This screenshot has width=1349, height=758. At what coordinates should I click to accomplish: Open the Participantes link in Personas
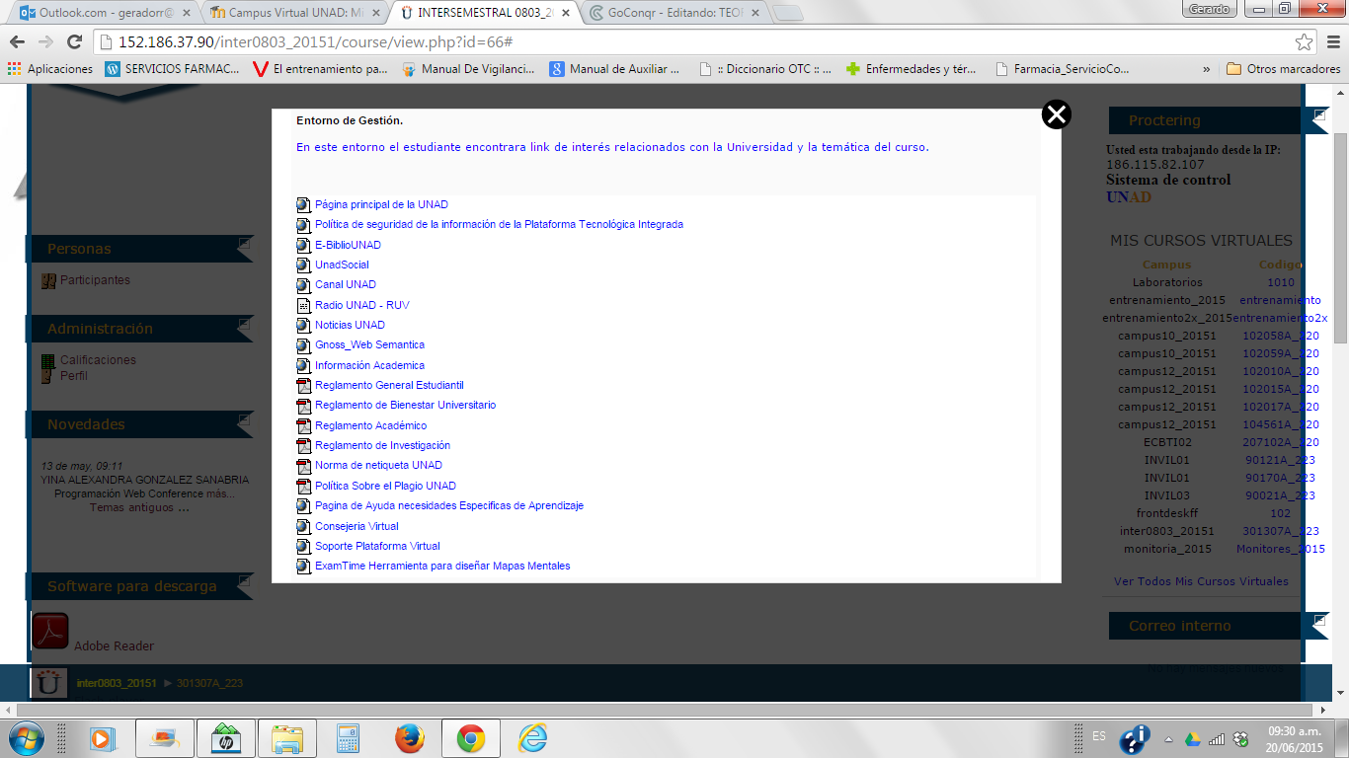coord(95,280)
